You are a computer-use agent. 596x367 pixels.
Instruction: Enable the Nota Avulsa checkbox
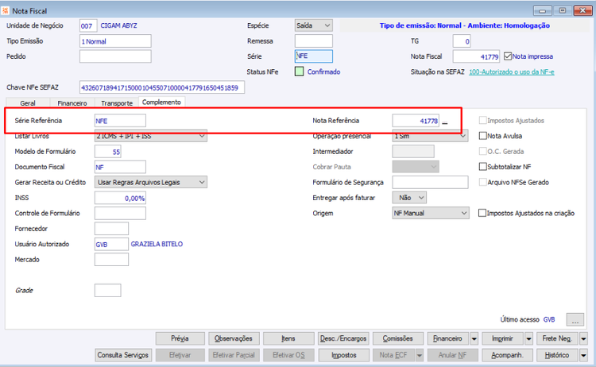coord(482,136)
